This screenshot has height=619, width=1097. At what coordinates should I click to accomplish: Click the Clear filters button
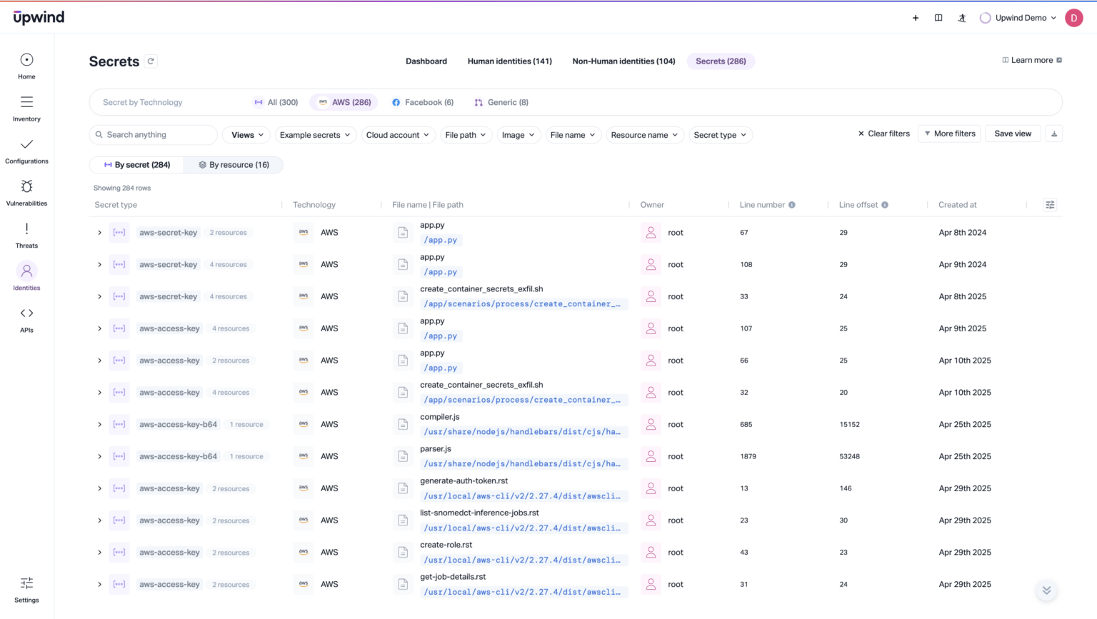[x=883, y=134]
